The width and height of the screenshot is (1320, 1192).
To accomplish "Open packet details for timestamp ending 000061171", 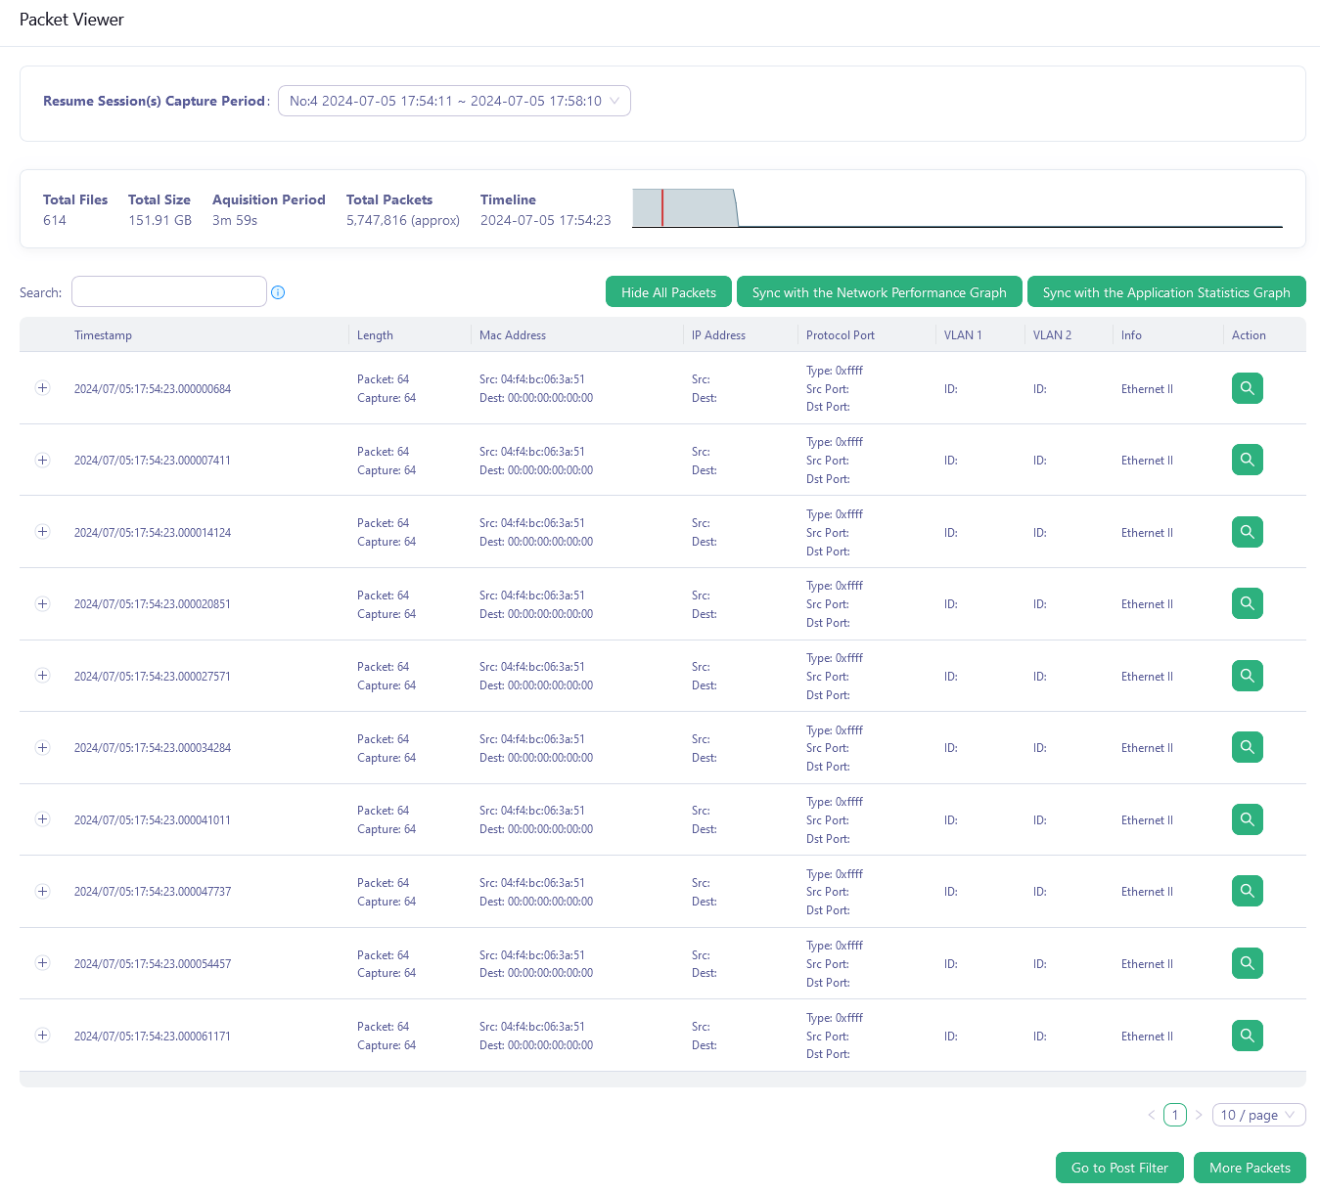I will 1247,1036.
